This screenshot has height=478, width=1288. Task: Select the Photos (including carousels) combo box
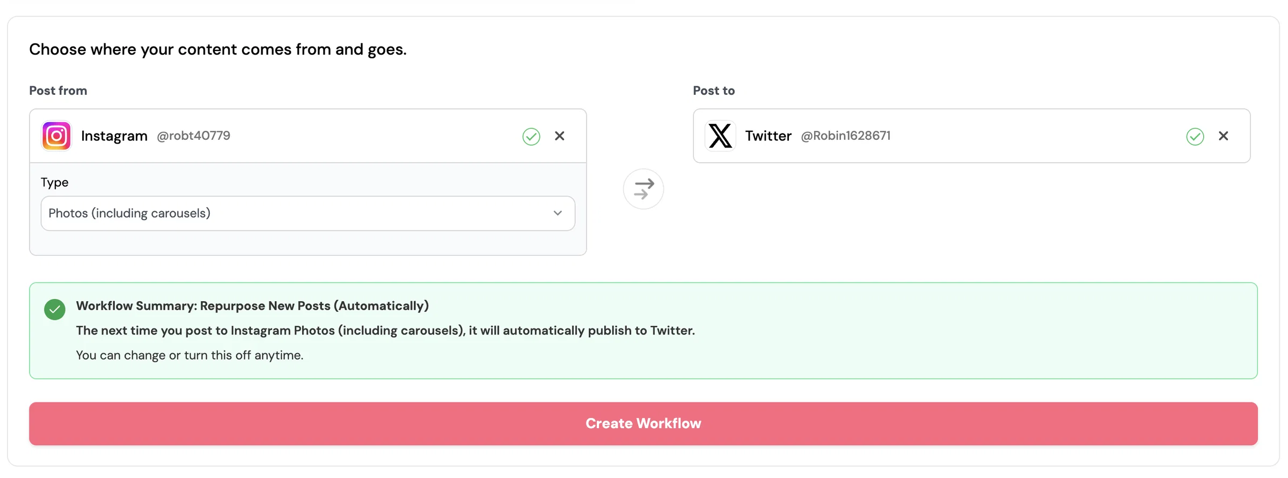[308, 213]
